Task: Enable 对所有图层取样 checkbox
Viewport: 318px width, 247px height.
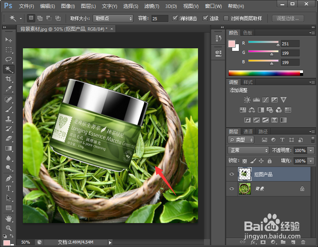Action: (x=226, y=18)
